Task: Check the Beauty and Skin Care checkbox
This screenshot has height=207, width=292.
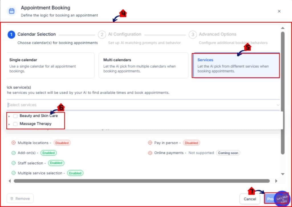Action: (x=15, y=116)
